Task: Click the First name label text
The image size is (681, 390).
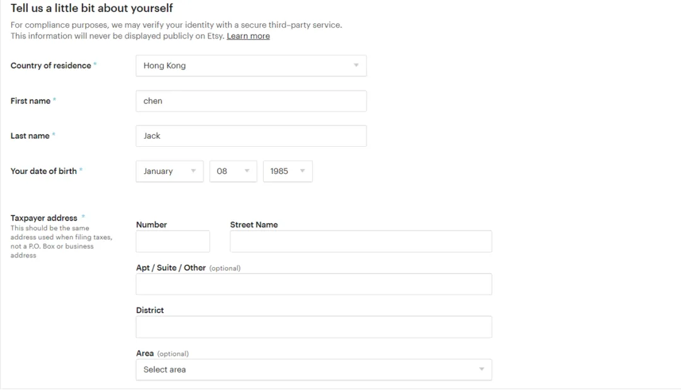Action: pos(30,101)
